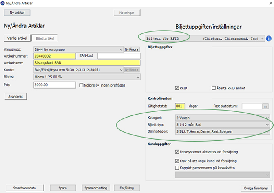The width and height of the screenshot is (274, 193).
Task: Open Noteringar
Action: click(x=127, y=13)
